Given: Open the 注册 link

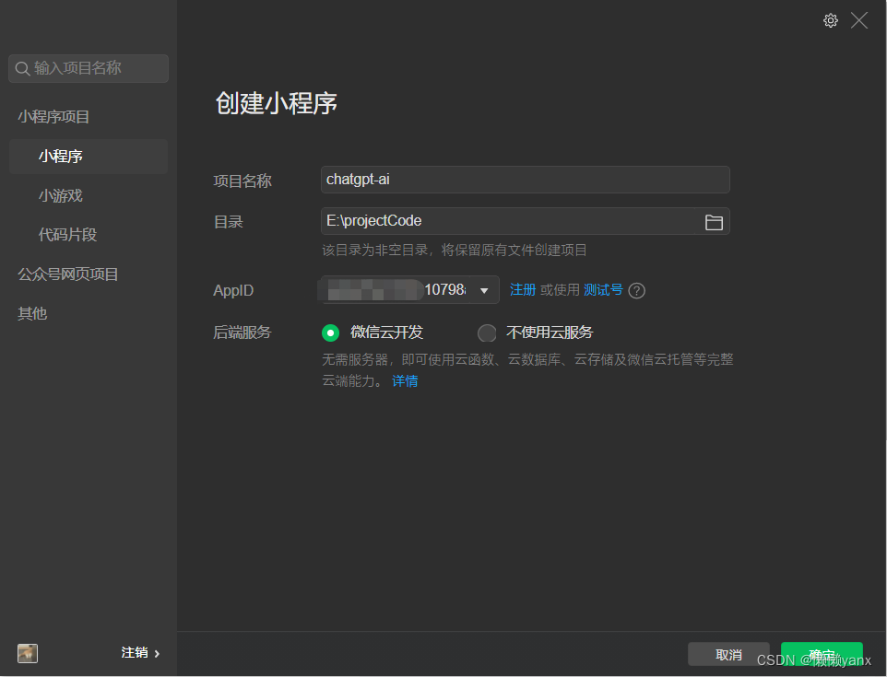Looking at the screenshot, I should point(522,290).
